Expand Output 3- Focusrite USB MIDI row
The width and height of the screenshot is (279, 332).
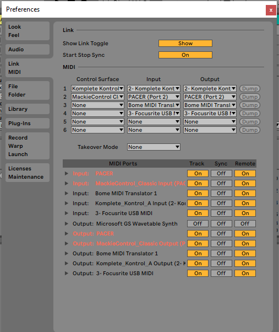[x=67, y=274]
